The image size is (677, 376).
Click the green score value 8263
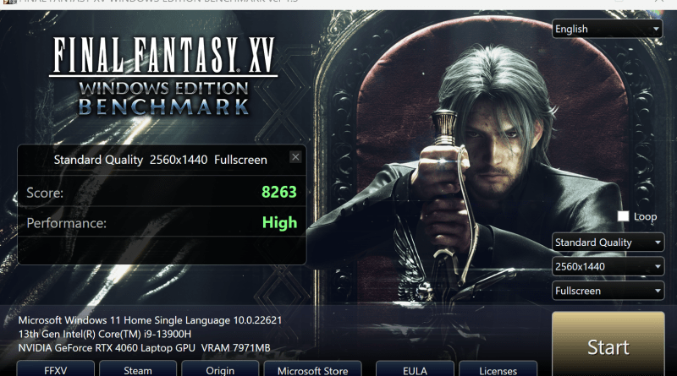click(x=279, y=192)
